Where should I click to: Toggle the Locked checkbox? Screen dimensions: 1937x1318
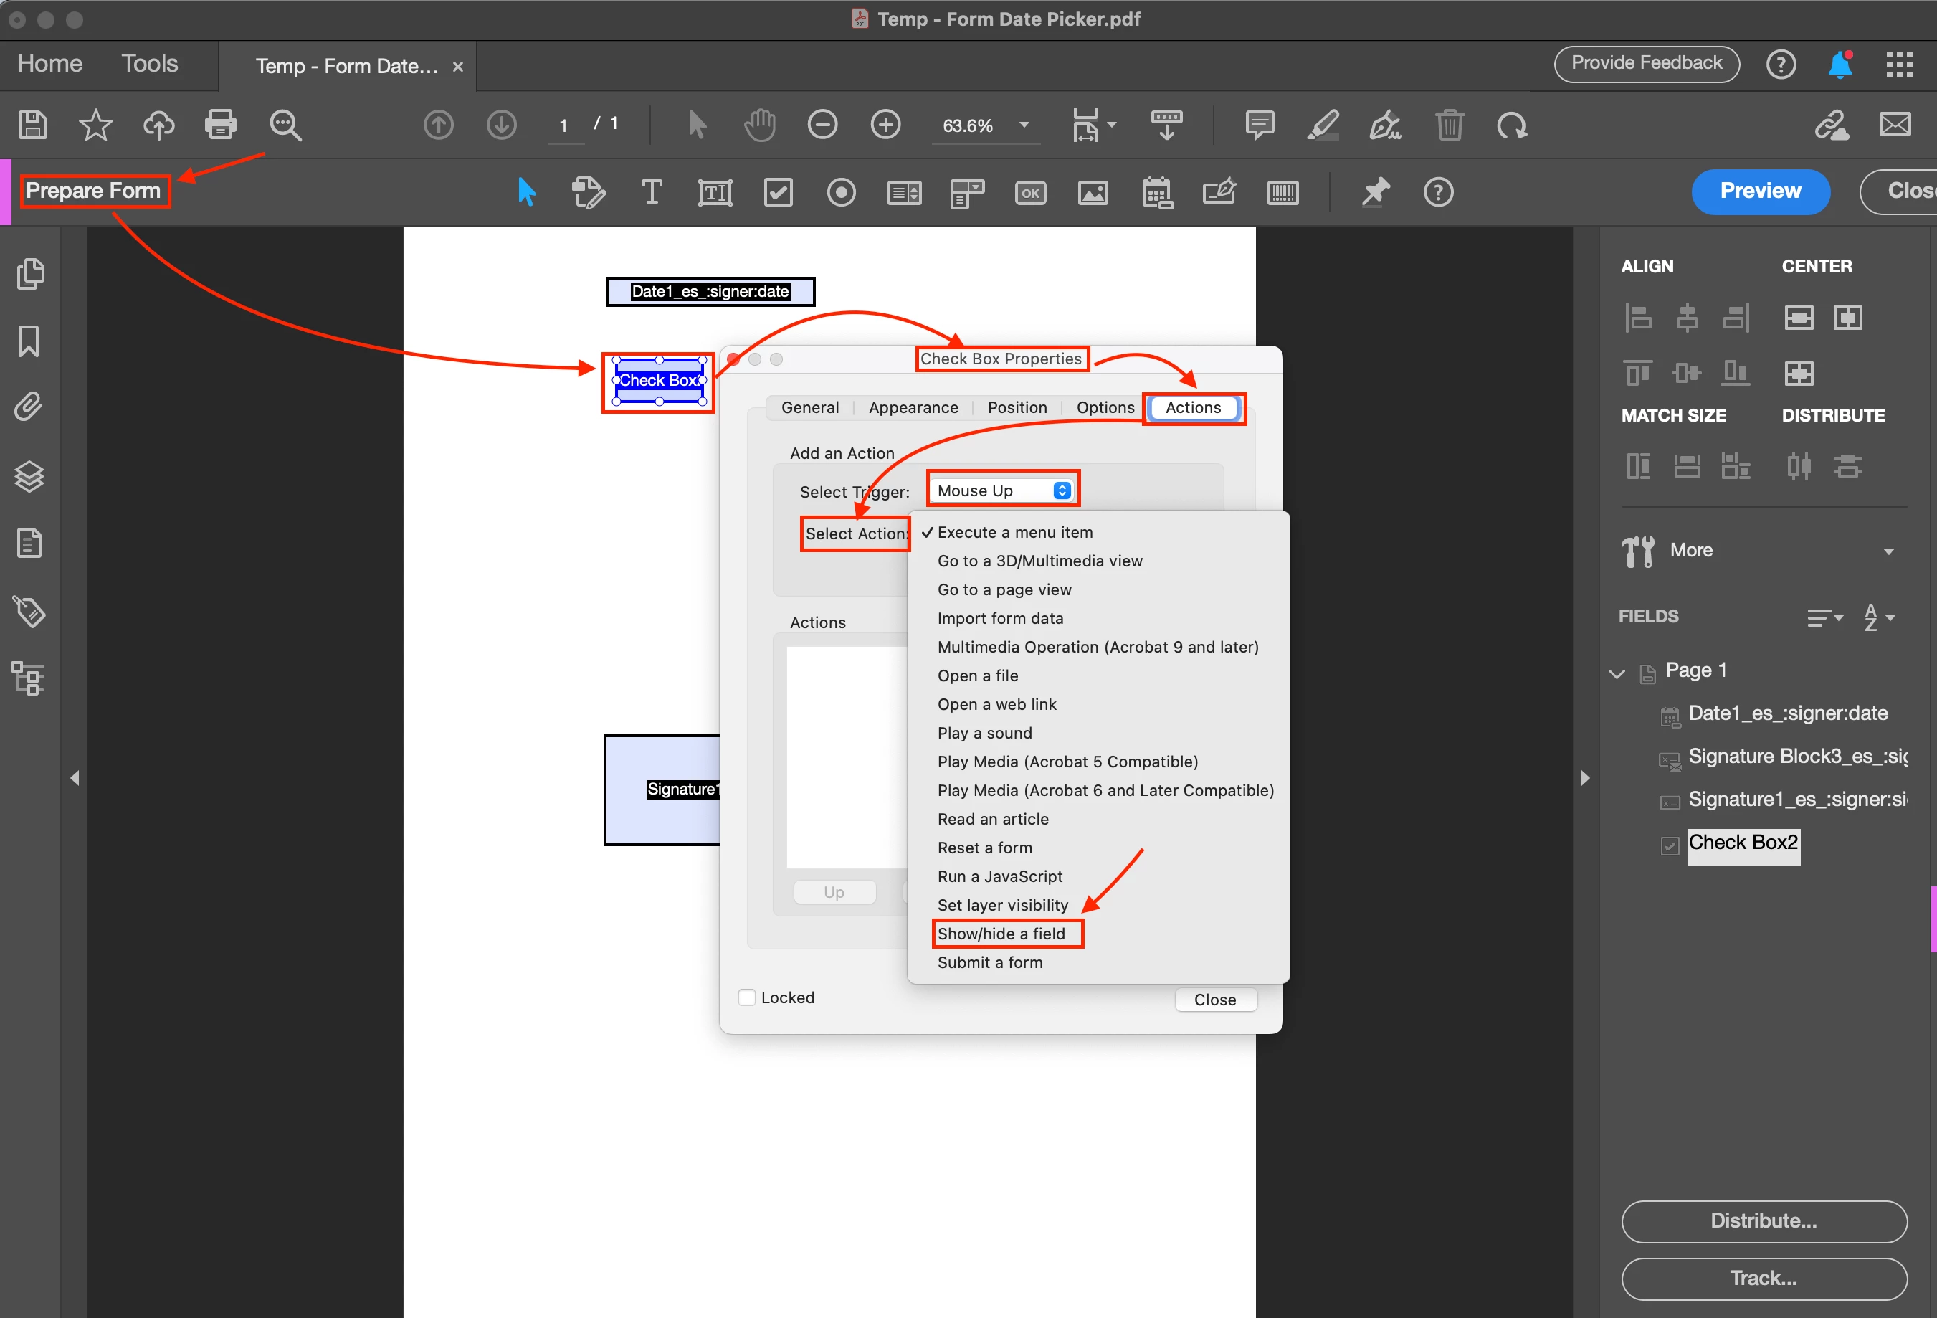pos(747,997)
